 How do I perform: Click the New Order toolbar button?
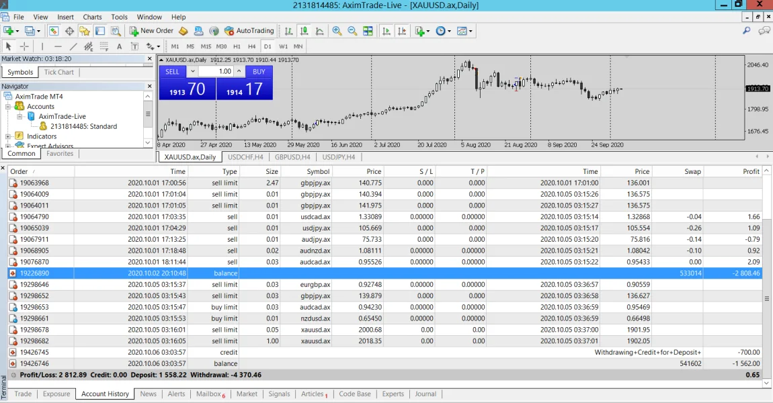151,31
